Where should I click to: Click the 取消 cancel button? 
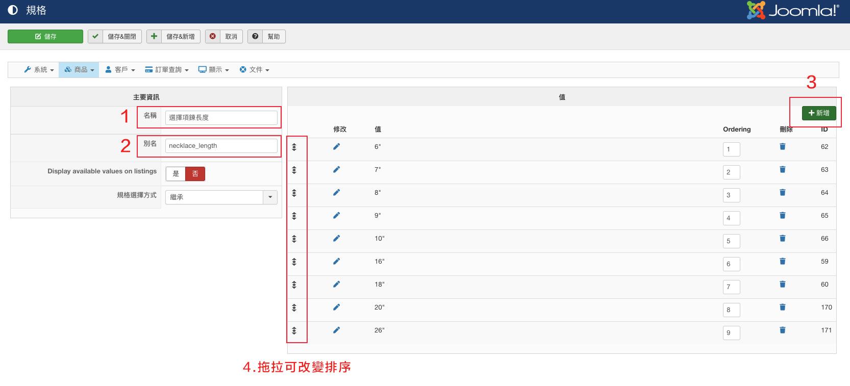tap(224, 37)
